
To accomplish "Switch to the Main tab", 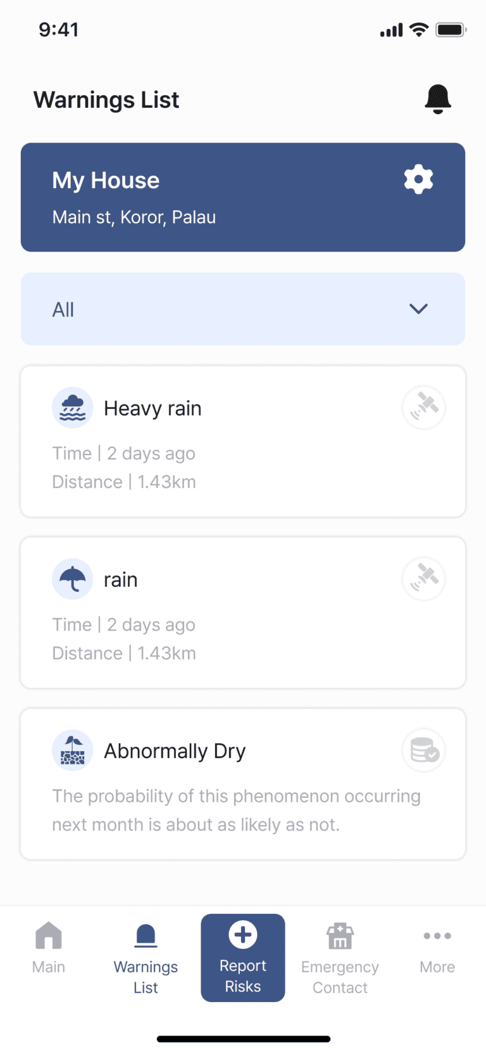I will 49,948.
